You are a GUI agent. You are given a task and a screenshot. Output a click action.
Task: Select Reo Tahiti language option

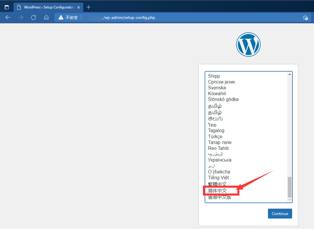click(x=246, y=148)
